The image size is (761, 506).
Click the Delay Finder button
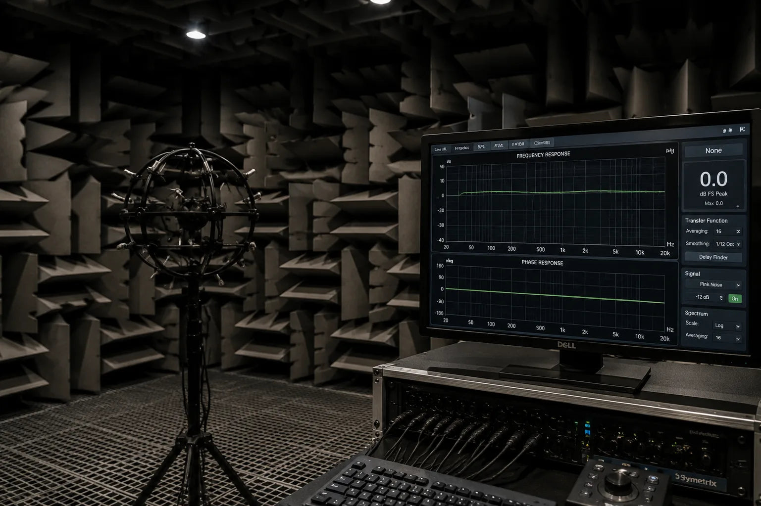point(713,257)
